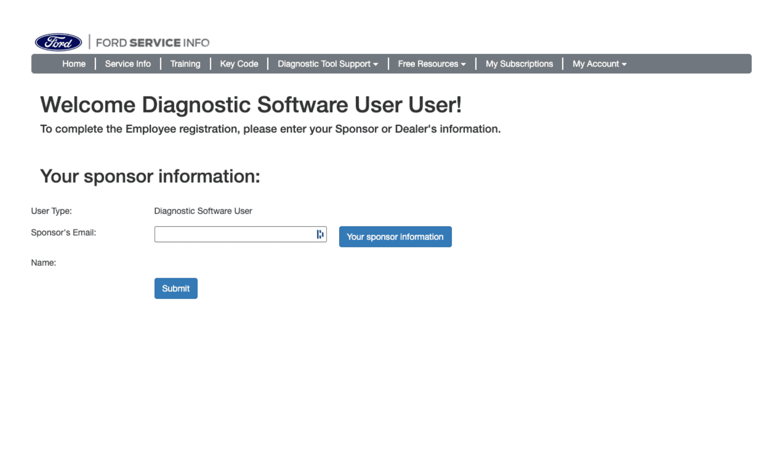Click the Welcome Diagnostic Software User heading
The width and height of the screenshot is (782, 475).
tap(251, 105)
